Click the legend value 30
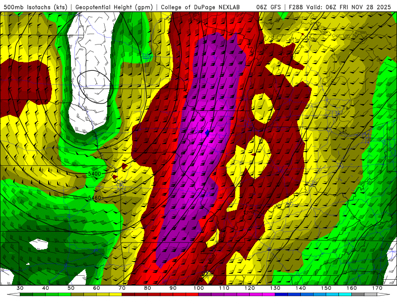397x297 pixels. (20, 288)
